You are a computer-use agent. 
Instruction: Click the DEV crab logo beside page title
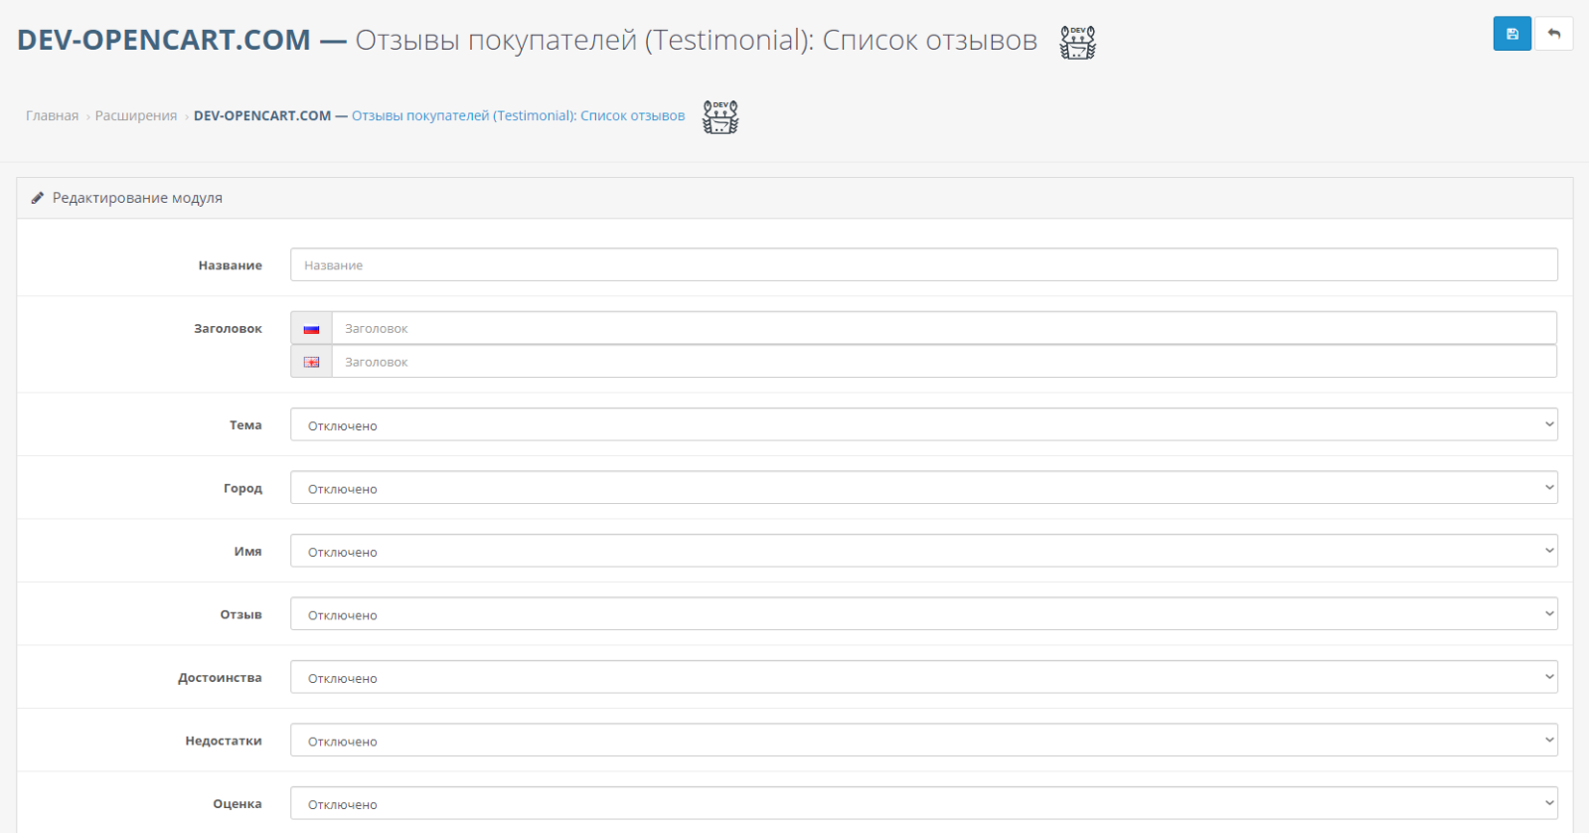coord(1077,42)
